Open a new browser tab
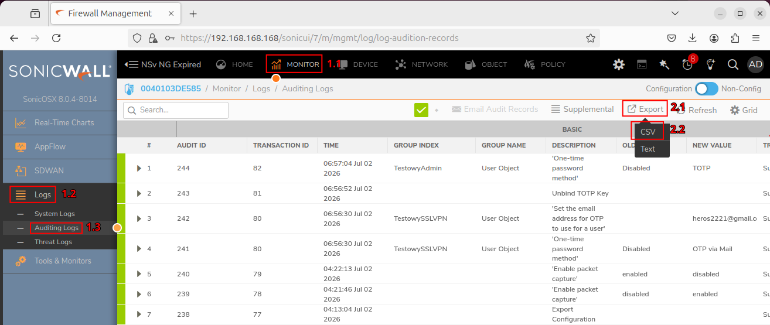This screenshot has height=325, width=770. click(x=193, y=13)
